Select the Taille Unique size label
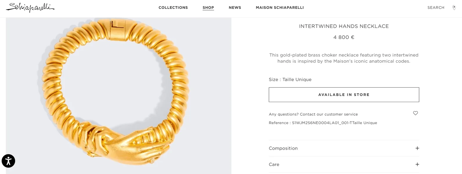The image size is (462, 174). coord(297,79)
